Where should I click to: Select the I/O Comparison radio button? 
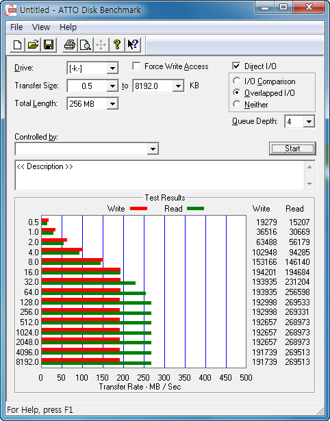[x=237, y=81]
